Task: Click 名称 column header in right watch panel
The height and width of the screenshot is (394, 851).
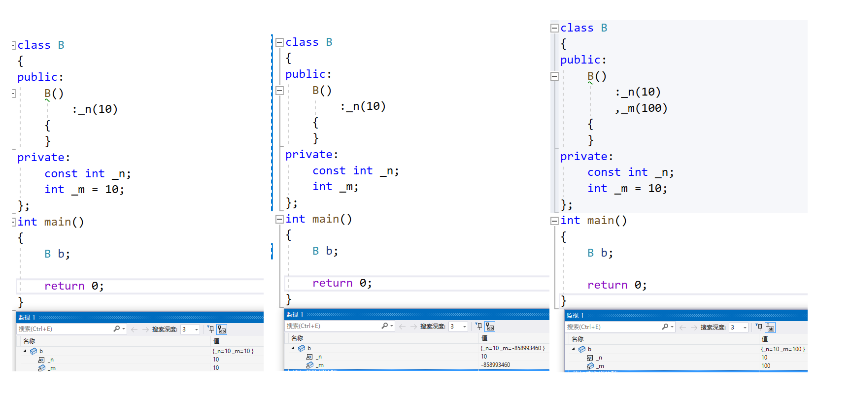Action: [578, 339]
